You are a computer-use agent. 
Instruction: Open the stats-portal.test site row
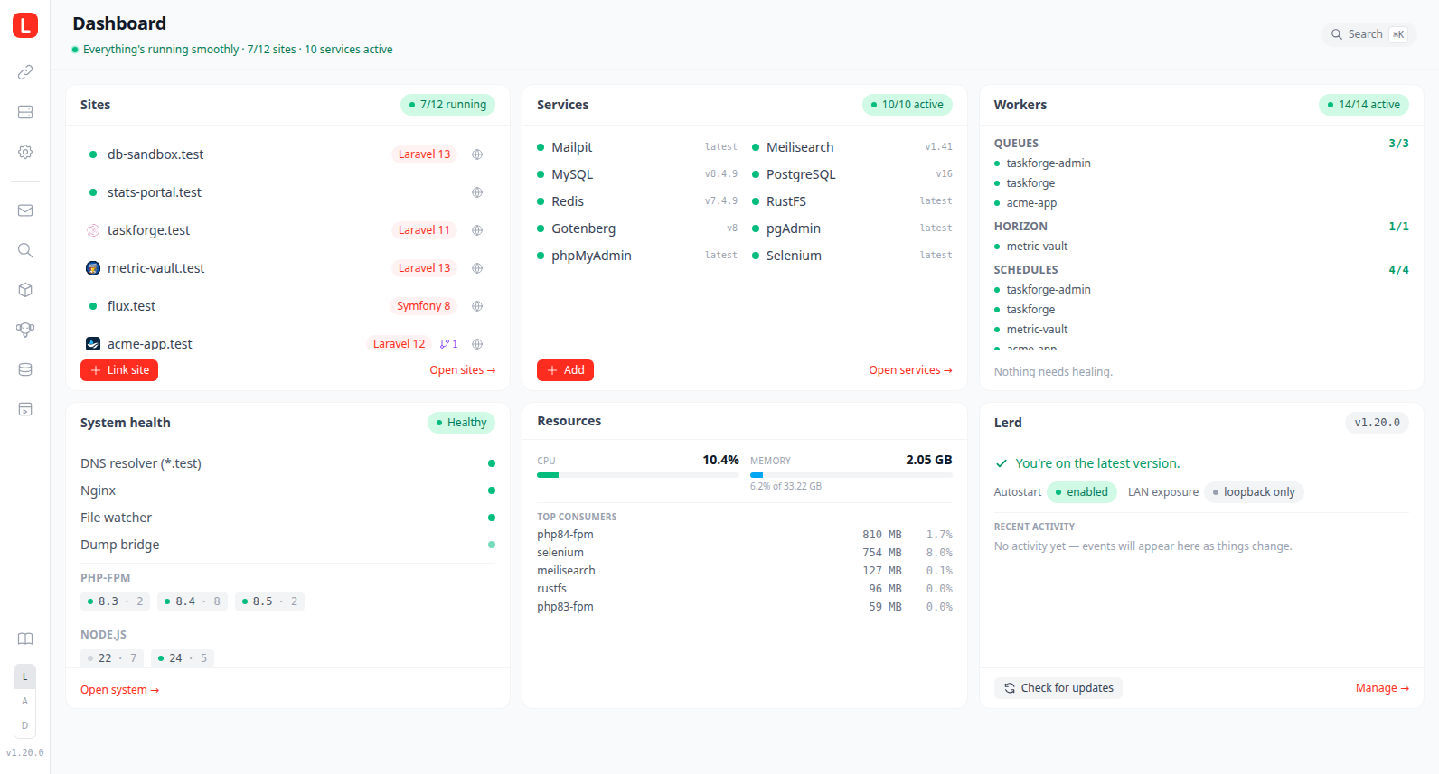point(287,192)
